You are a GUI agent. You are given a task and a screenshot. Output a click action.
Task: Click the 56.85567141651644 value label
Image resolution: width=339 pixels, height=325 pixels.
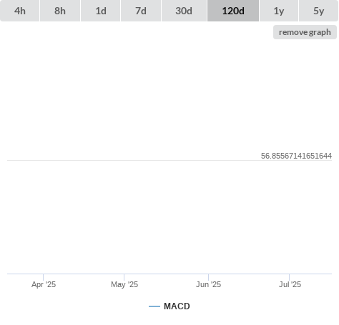296,156
